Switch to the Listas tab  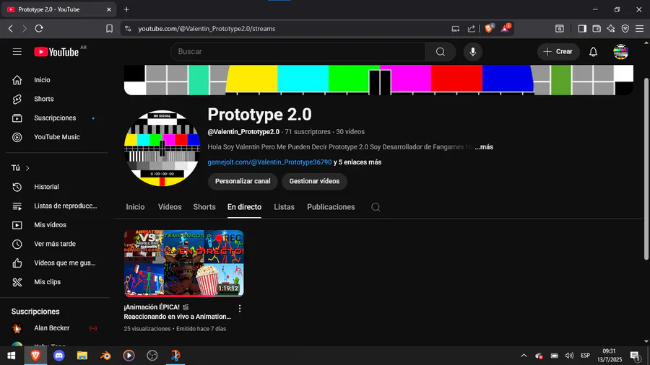click(x=284, y=207)
